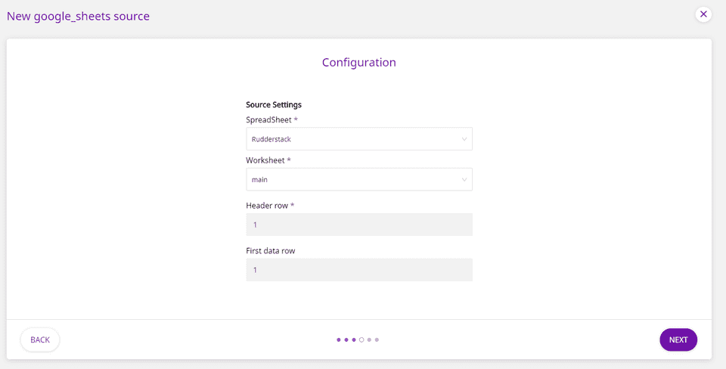The height and width of the screenshot is (369, 726).
Task: Proceed with the NEXT button
Action: click(678, 340)
